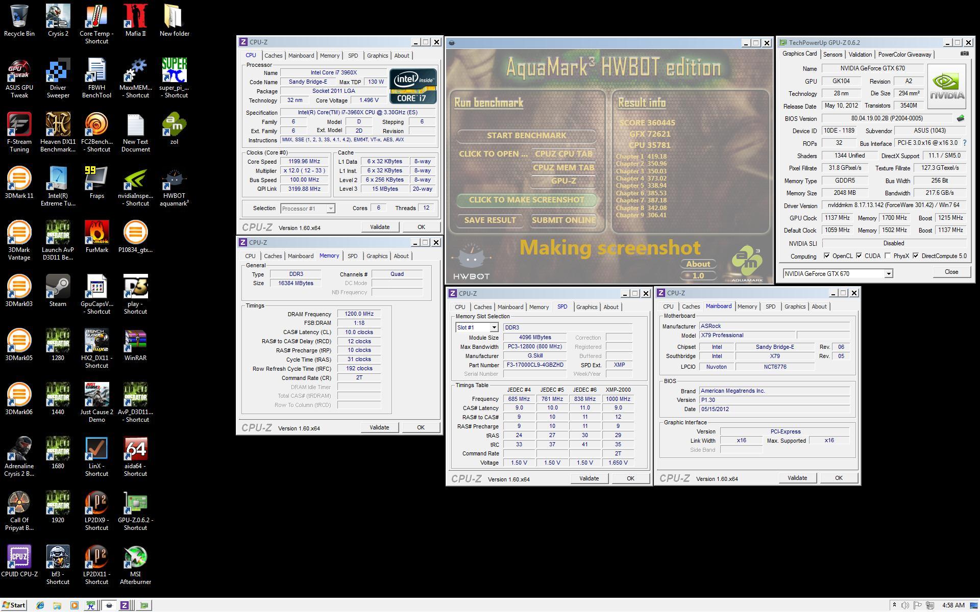Open Fraps desktop icon
The image size is (980, 612).
coord(96,183)
